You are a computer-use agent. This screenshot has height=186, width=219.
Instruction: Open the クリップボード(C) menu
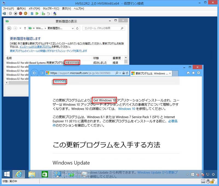tap(51, 9)
